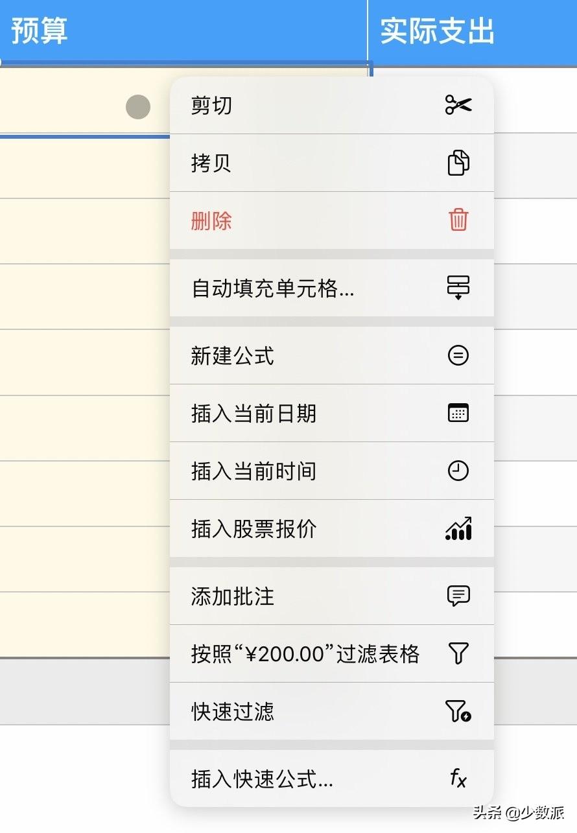Select 插入当前时间 menu entry
This screenshot has width=577, height=833.
pos(332,471)
